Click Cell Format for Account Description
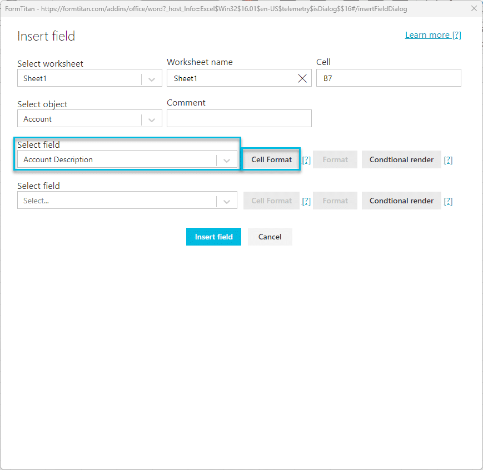Image resolution: width=483 pixels, height=470 pixels. point(271,159)
